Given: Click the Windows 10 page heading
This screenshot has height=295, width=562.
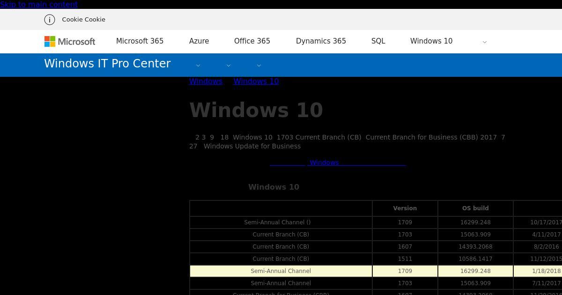Looking at the screenshot, I should click(x=256, y=111).
